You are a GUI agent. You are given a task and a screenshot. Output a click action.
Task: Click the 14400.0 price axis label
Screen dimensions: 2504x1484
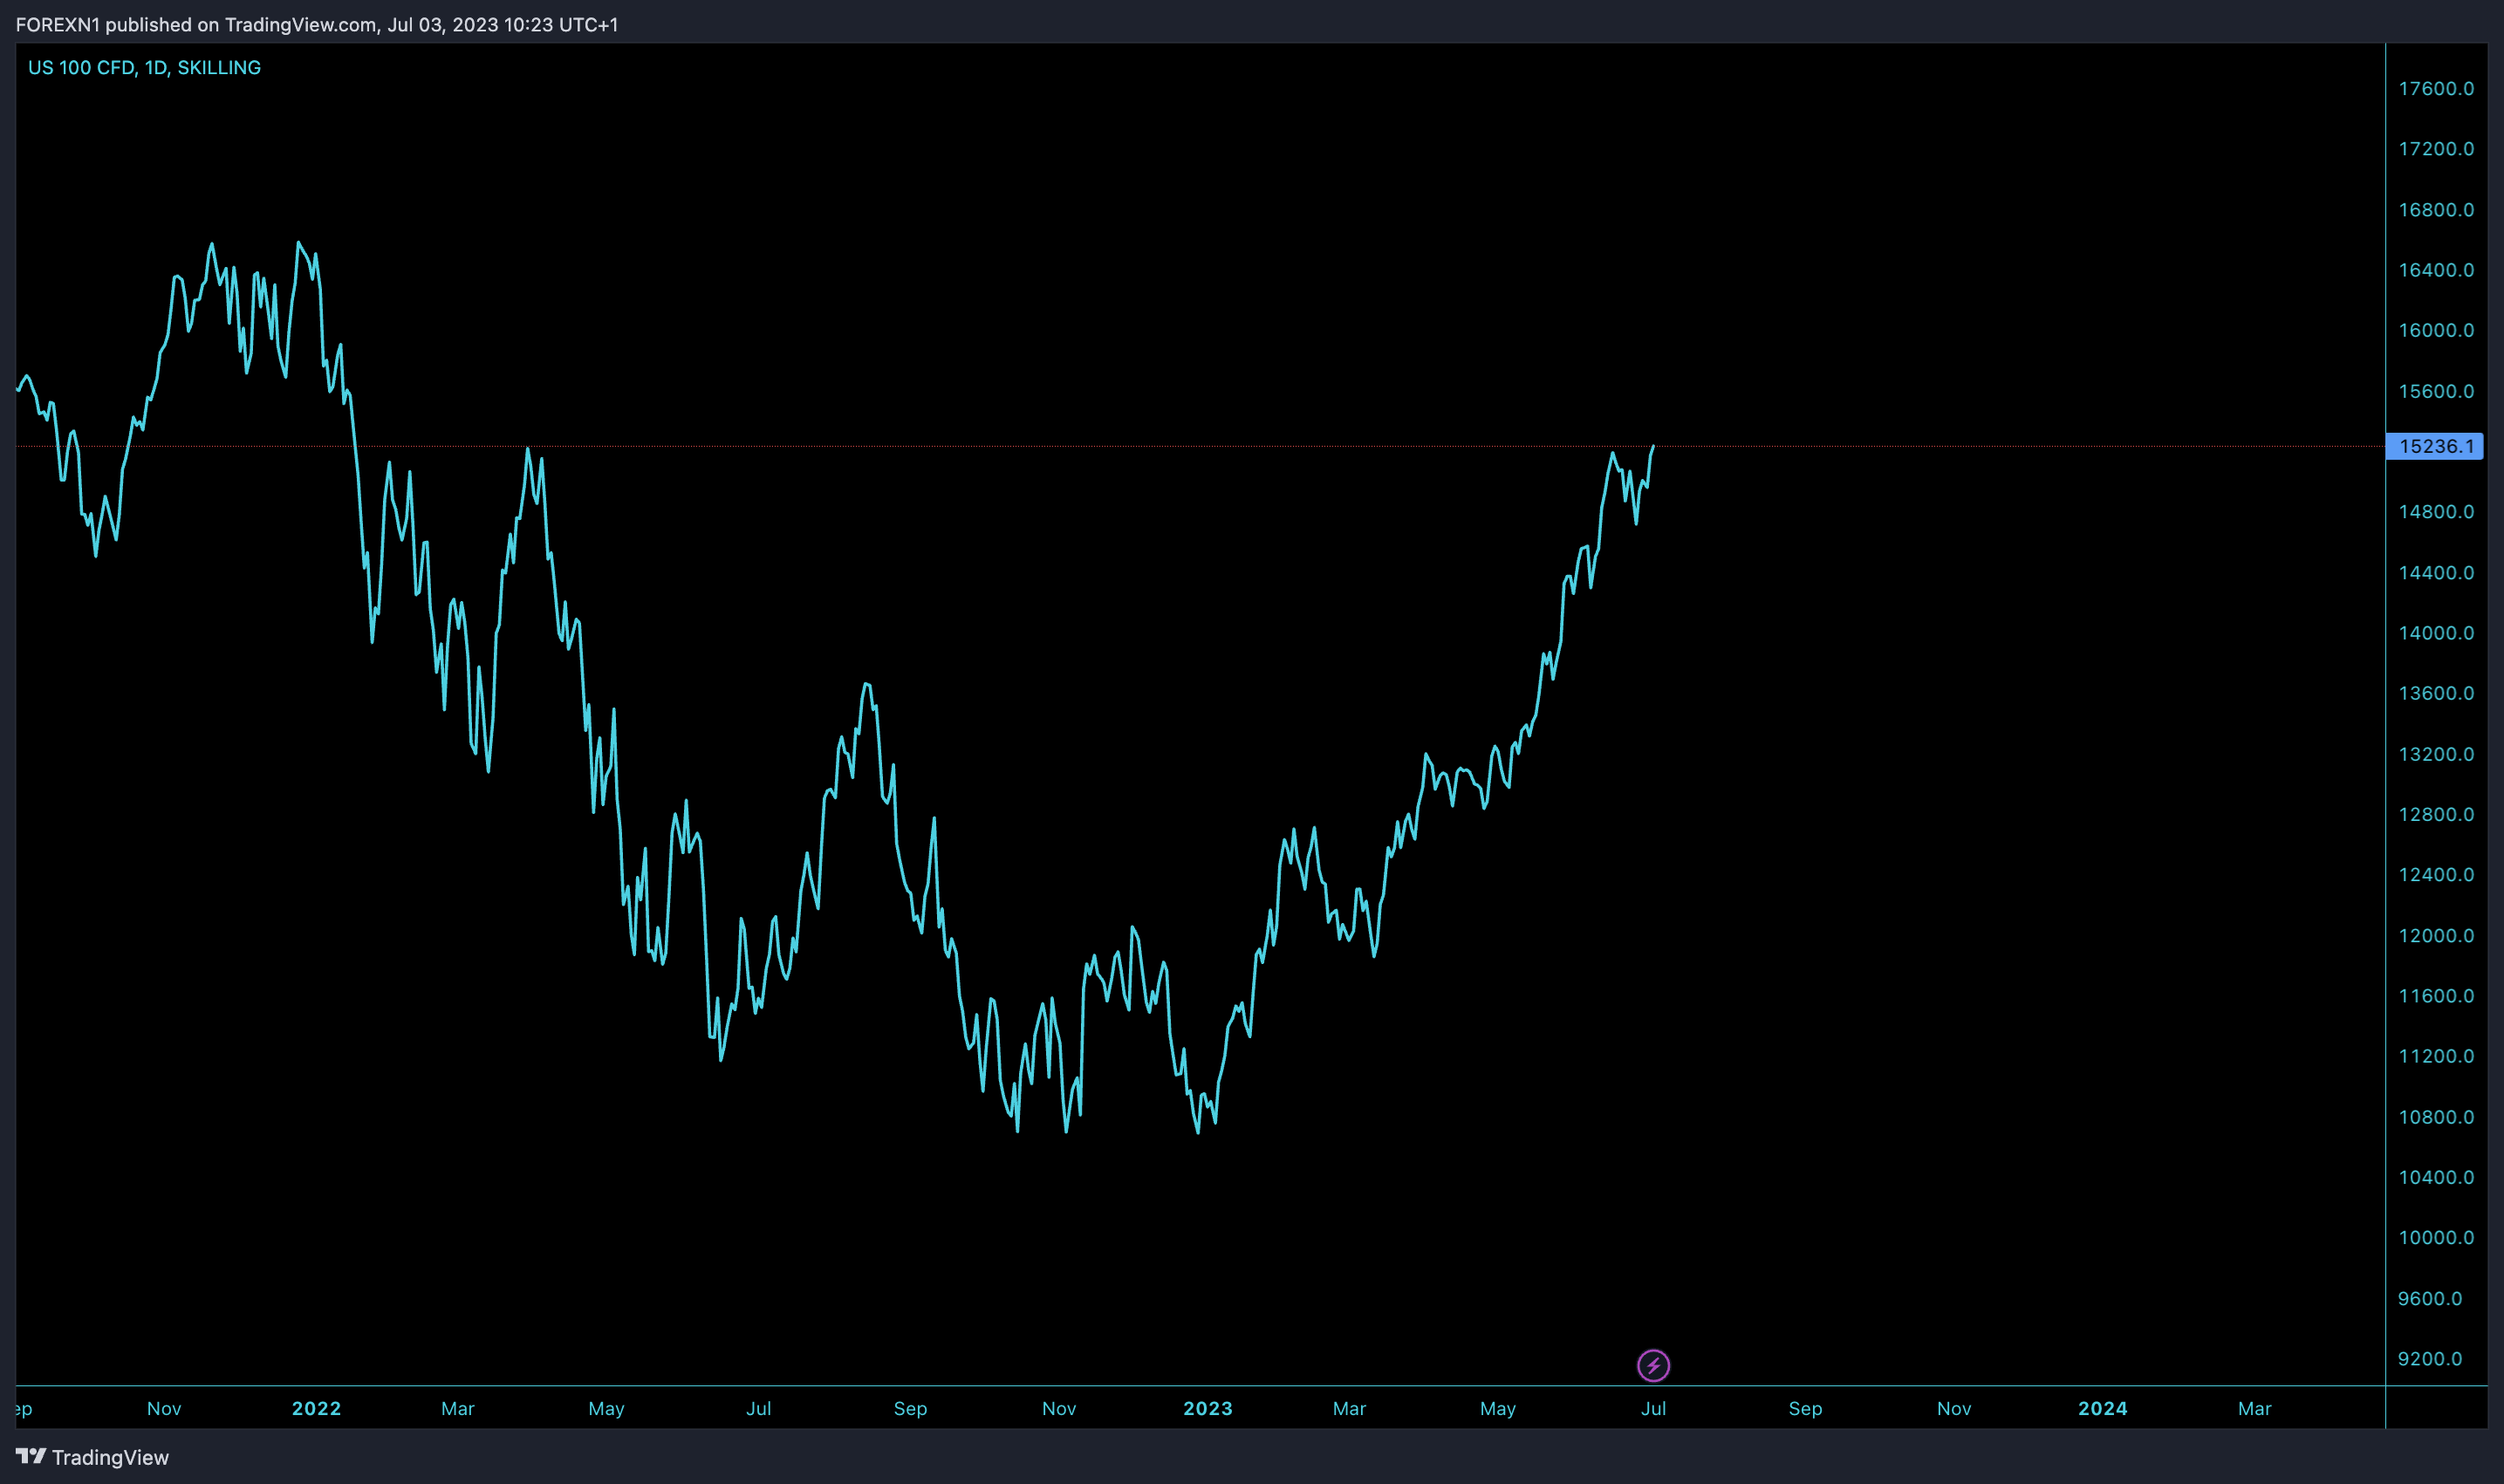[x=2436, y=572]
